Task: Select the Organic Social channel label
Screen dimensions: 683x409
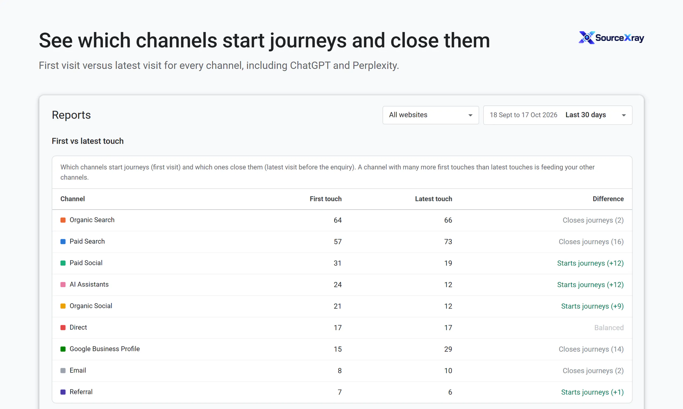Action: pyautogui.click(x=91, y=306)
